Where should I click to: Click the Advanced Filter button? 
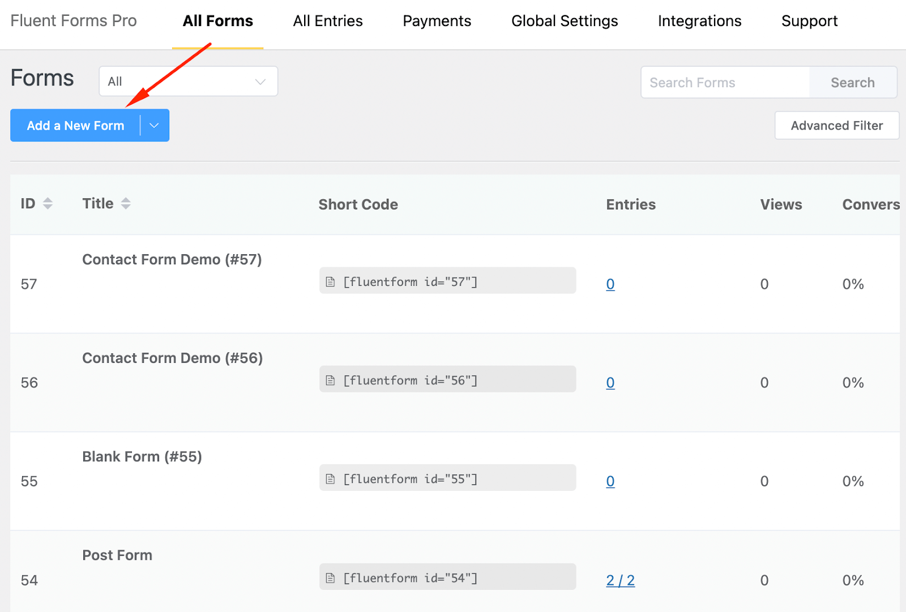coord(836,126)
